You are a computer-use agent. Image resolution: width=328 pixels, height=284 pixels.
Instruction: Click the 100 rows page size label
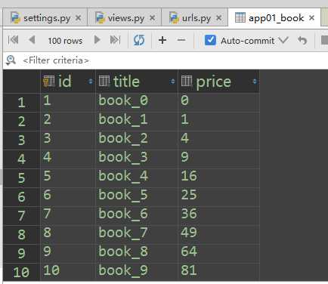[65, 41]
